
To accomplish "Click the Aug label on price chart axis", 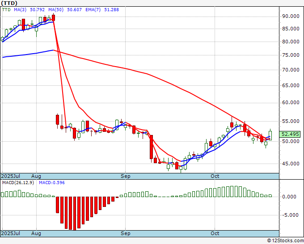I will pos(36,176).
